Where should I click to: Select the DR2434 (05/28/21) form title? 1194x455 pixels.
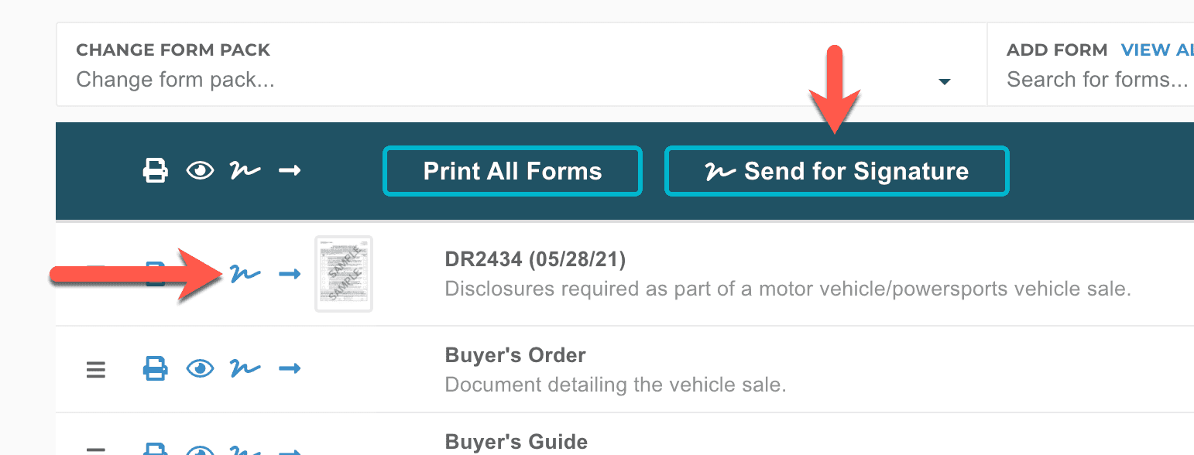pyautogui.click(x=535, y=259)
